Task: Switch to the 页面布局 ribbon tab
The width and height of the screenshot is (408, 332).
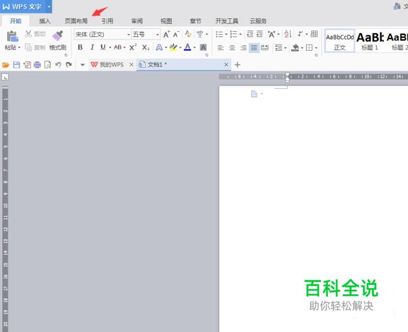Action: pos(76,21)
